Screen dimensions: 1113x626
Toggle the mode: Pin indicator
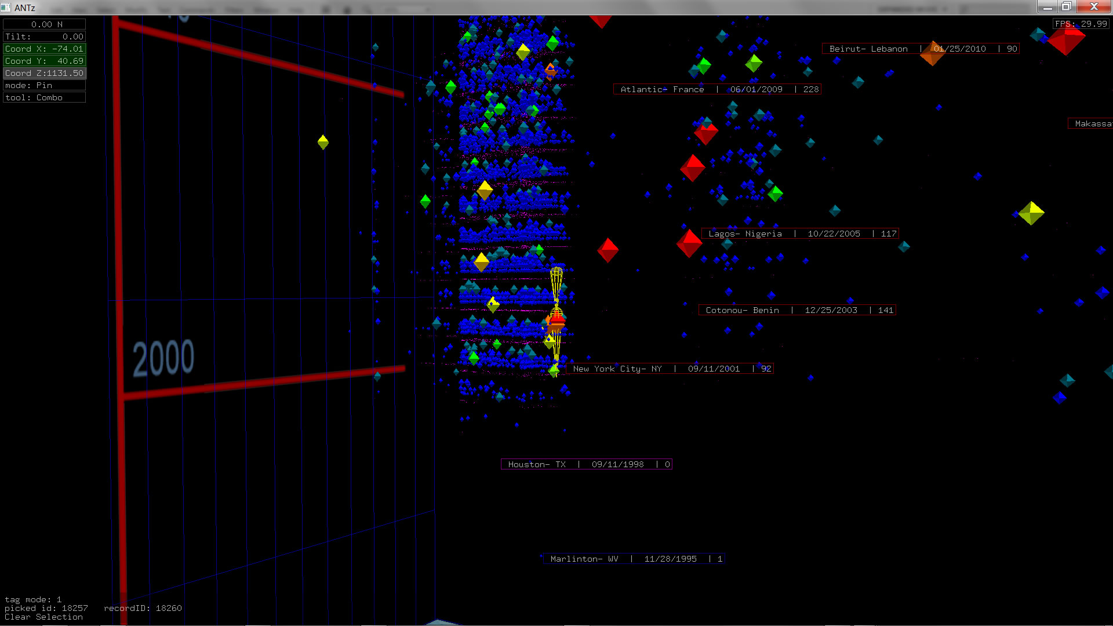45,85
